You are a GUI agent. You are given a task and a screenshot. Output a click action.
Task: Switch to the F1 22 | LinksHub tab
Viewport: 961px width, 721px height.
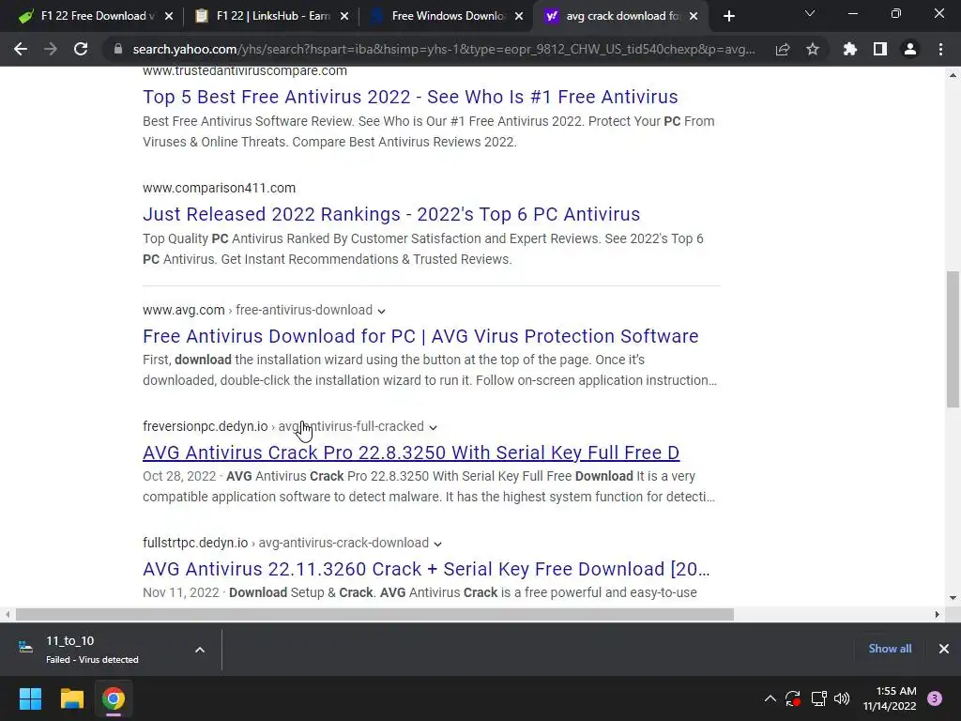pos(269,16)
